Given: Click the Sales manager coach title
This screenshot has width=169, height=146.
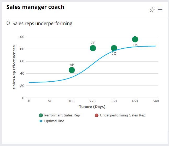Looking at the screenshot, I should tap(35, 7).
